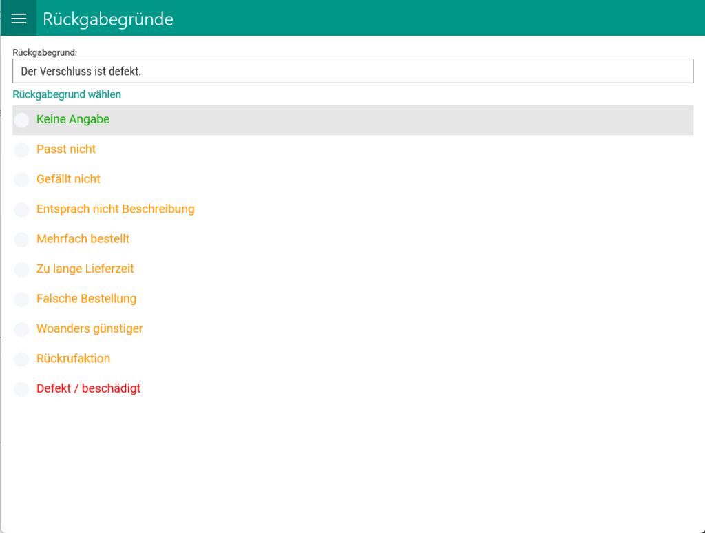
Task: Click the 'Entsprach nicht Beschreibung' label text
Action: click(115, 209)
